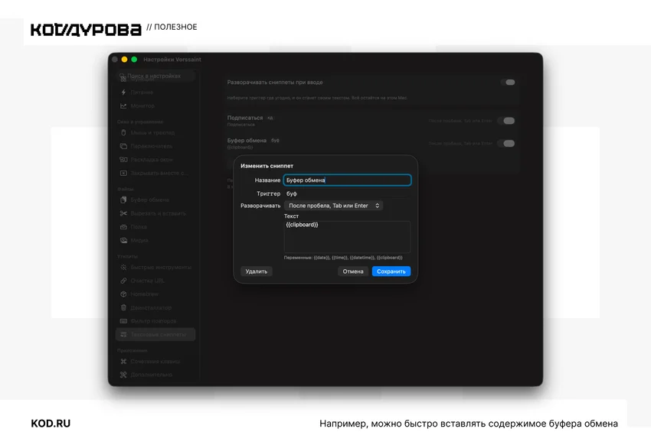Select the mouse icon for Мышь и трекпад
This screenshot has width=651, height=445.
[x=123, y=132]
